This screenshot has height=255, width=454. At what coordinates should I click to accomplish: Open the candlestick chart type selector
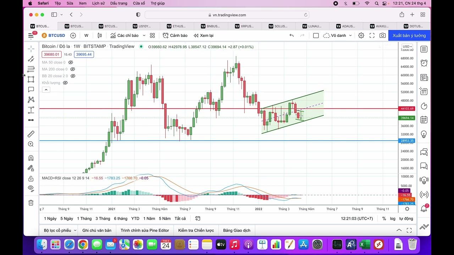click(x=100, y=35)
